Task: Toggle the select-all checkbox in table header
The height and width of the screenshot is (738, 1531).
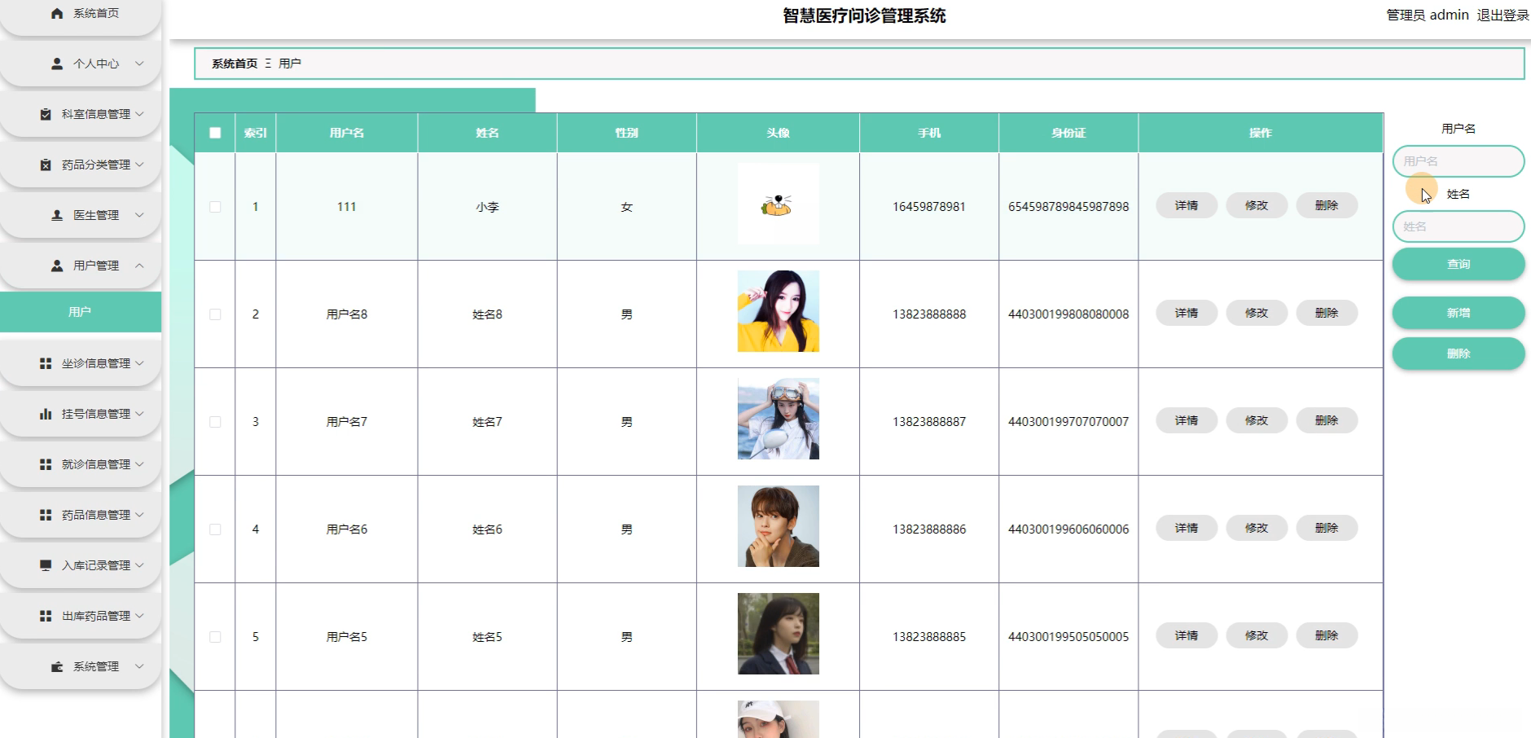Action: (215, 133)
